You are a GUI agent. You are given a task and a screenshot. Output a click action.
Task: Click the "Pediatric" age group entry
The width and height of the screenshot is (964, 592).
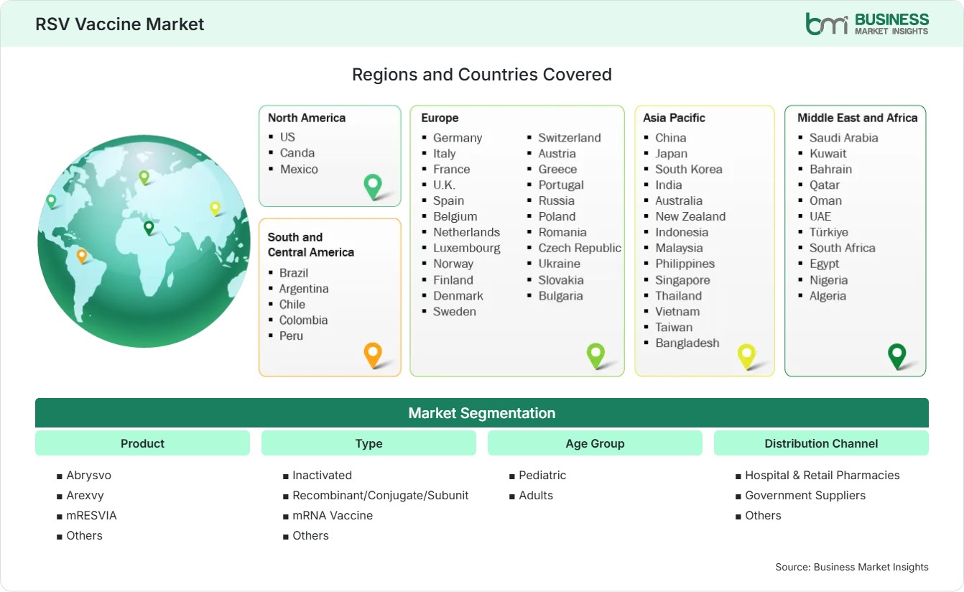coord(543,475)
